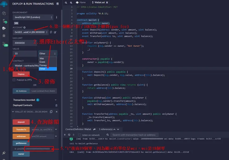This screenshot has height=160, width=229.
Task: Open the Account selection dropdown
Action: (x=31, y=32)
